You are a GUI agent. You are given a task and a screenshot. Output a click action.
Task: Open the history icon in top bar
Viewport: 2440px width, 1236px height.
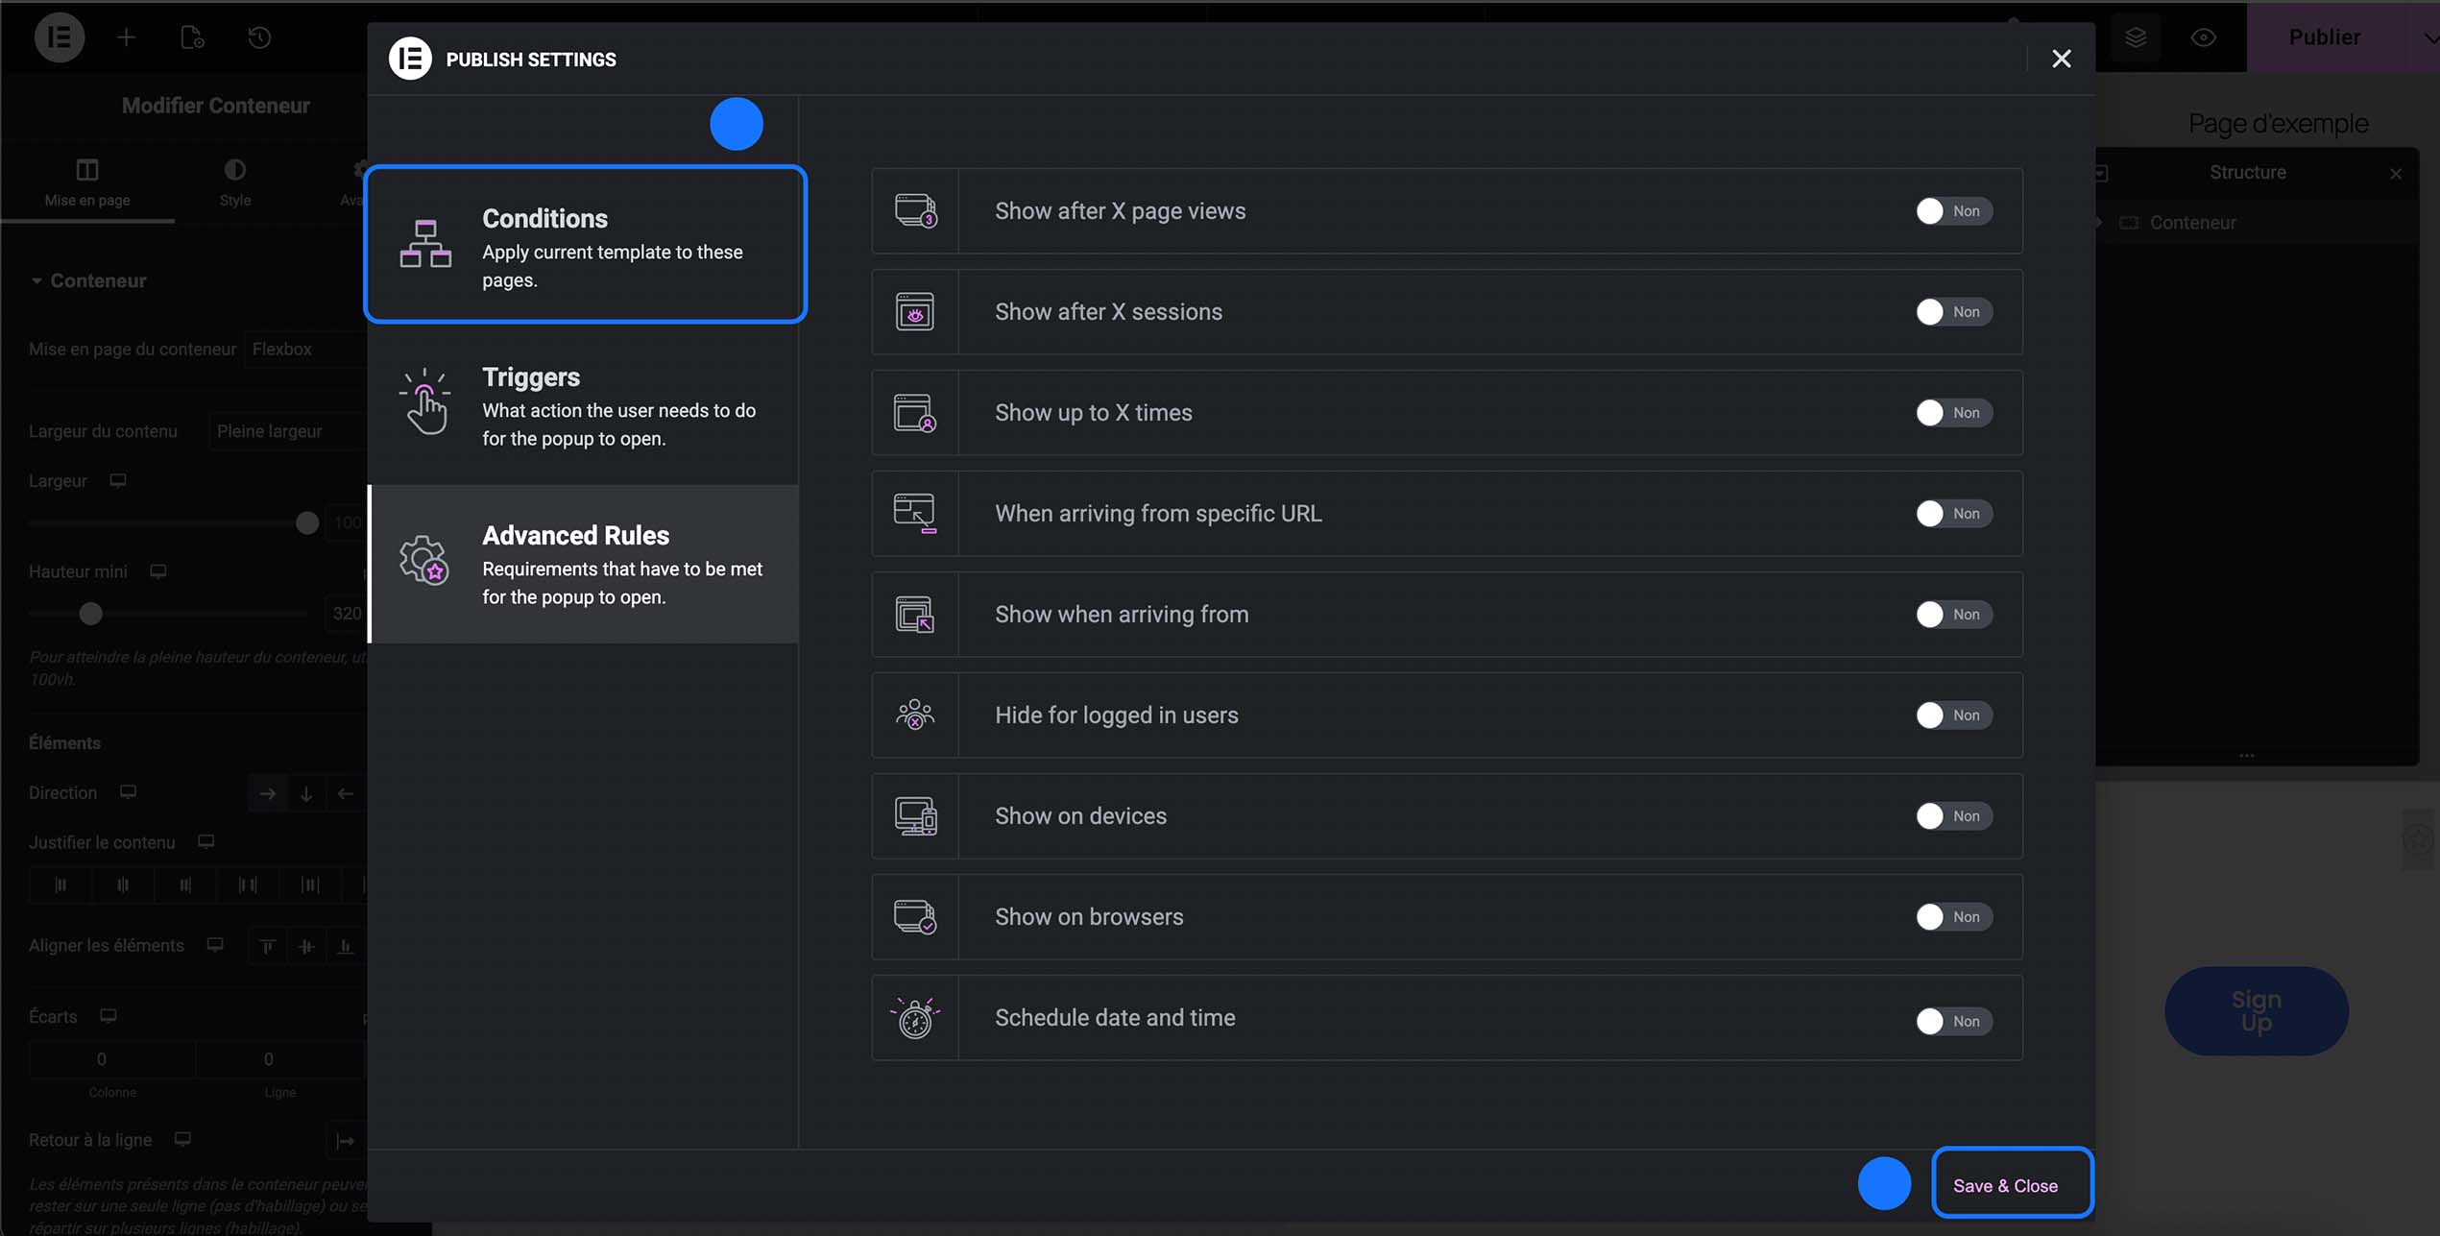[259, 37]
